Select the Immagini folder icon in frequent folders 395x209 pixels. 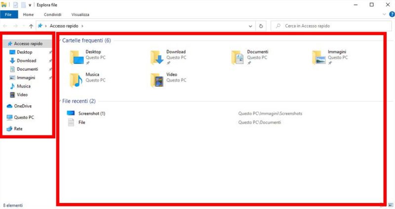click(318, 57)
